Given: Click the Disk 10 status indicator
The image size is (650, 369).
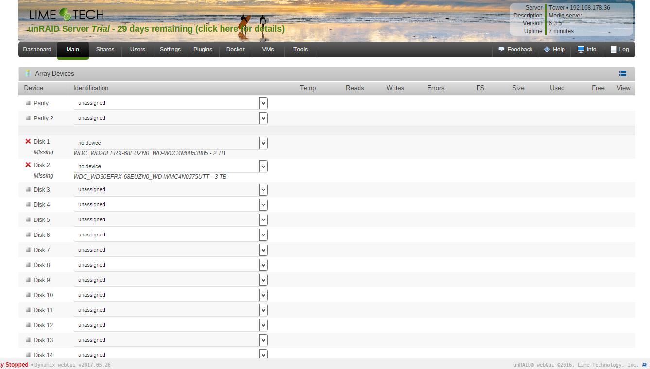Looking at the screenshot, I should 28,295.
